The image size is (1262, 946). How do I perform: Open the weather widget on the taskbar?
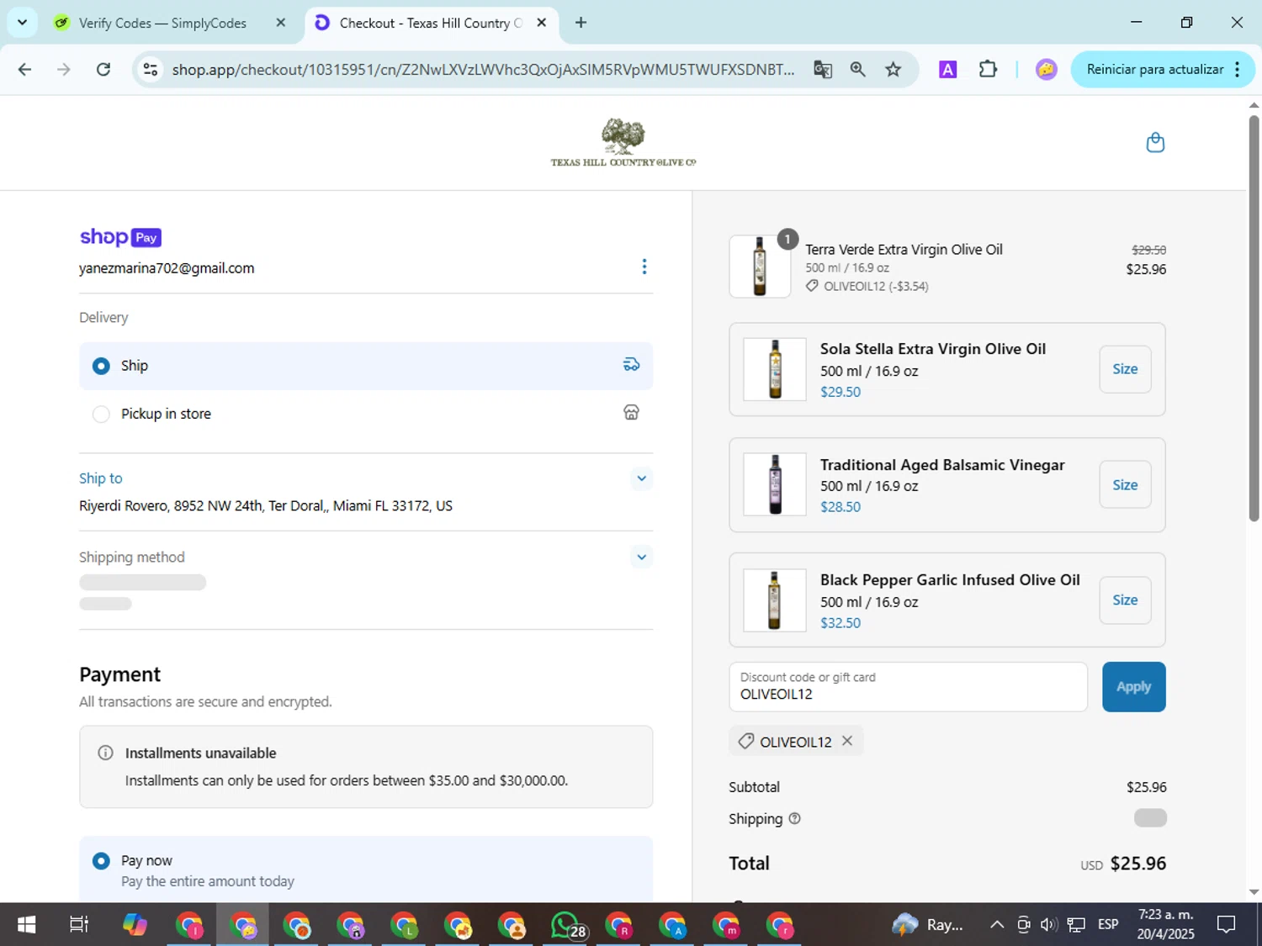927,925
